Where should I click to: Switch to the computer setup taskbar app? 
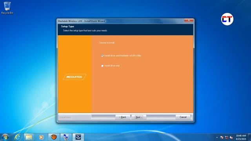tap(66, 137)
